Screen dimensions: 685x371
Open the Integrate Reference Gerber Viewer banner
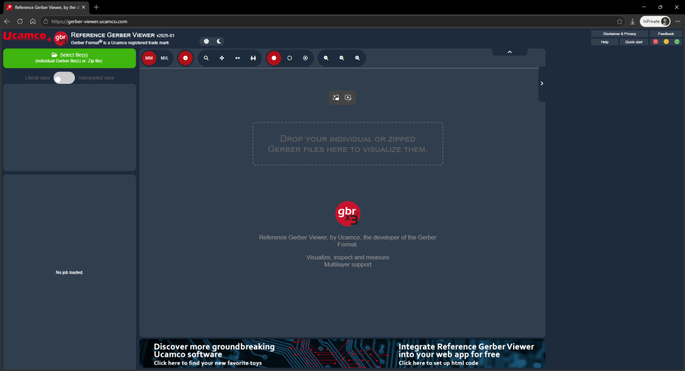point(467,354)
